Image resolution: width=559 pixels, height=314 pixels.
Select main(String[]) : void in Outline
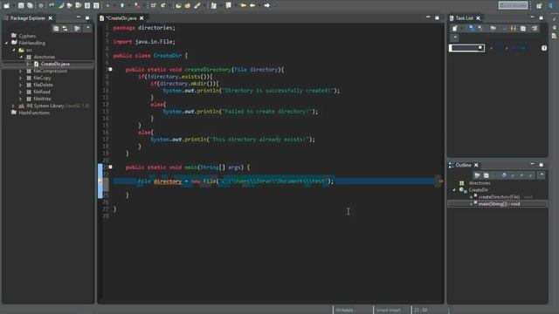pos(499,204)
